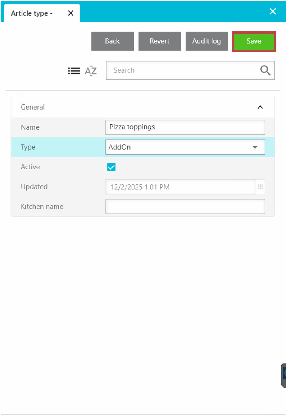Click the General section title text
Viewport: 287px width, 416px height.
click(33, 107)
